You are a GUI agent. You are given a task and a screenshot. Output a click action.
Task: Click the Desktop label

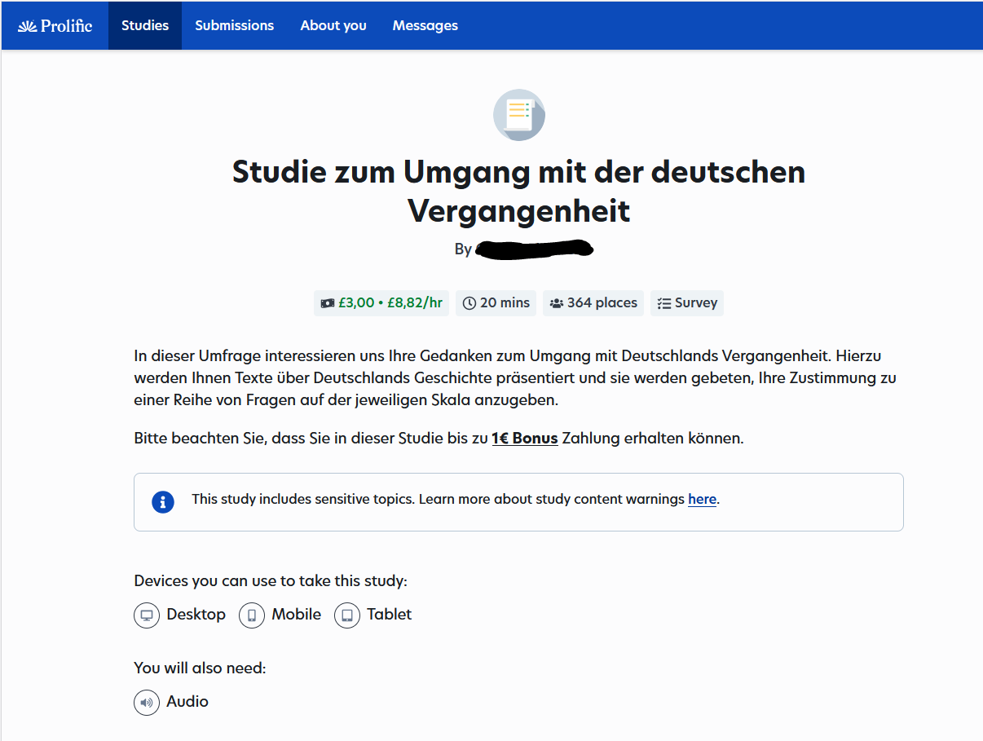(x=196, y=614)
